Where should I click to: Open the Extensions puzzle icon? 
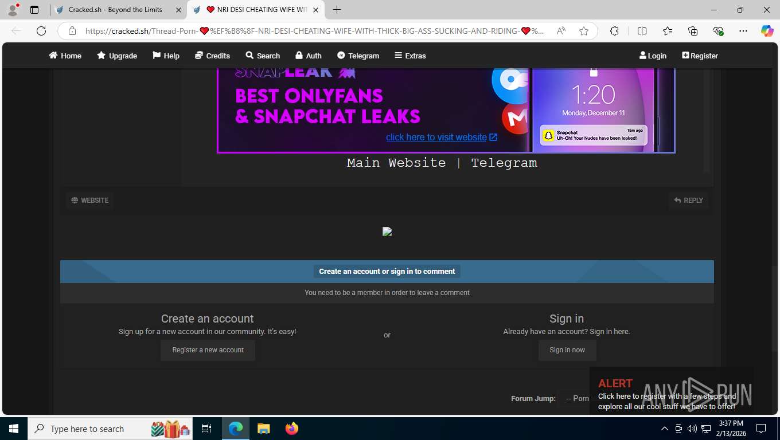(614, 31)
